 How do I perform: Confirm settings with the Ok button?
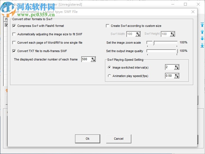tap(88, 139)
